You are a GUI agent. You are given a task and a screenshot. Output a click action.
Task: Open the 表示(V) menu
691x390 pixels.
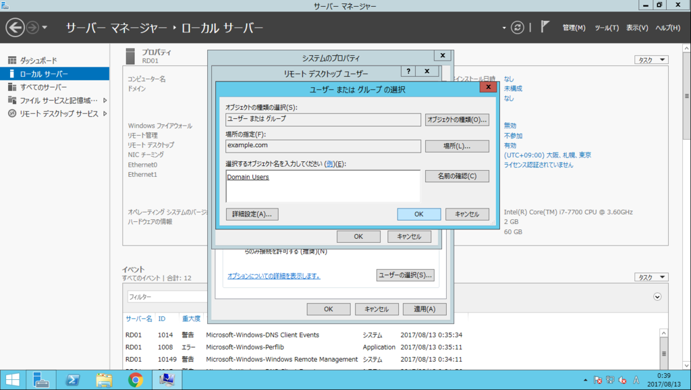click(637, 28)
